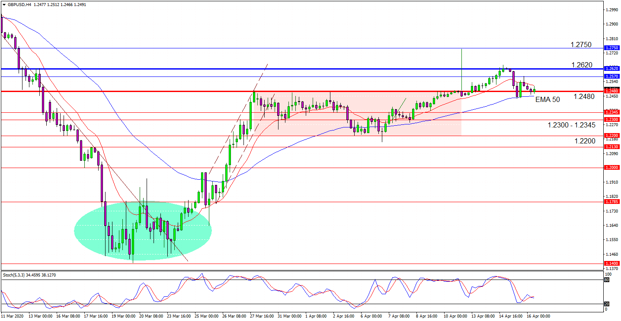Select the blue 1.2750 price tag
621x321 pixels.
(612, 48)
